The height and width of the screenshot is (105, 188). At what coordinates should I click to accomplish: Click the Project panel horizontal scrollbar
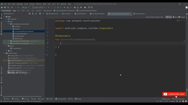[22, 97]
